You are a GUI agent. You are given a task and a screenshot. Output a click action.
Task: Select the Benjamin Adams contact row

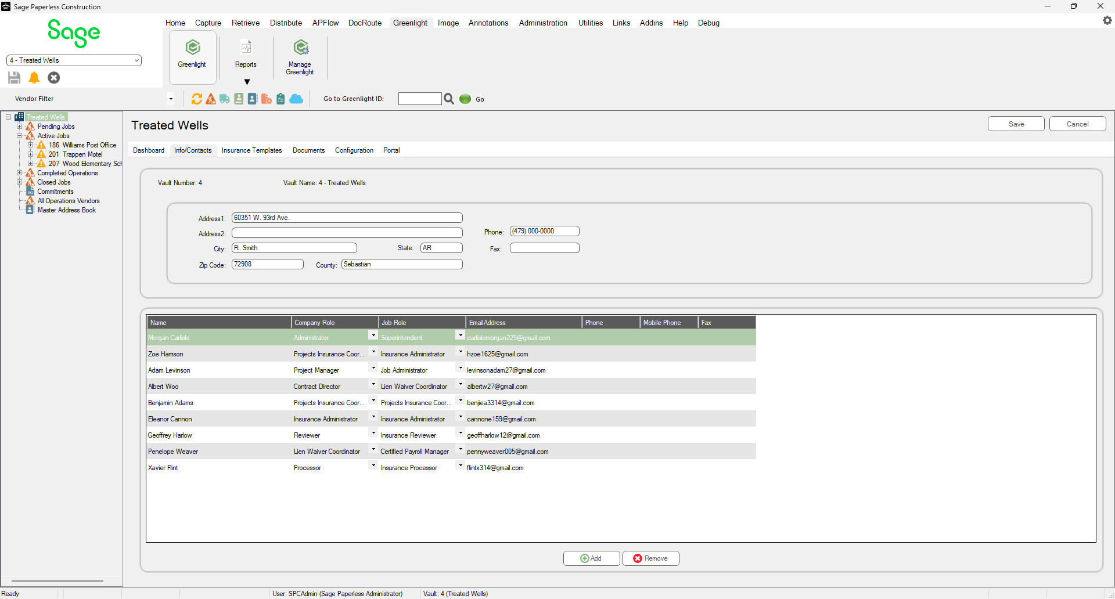(x=451, y=402)
